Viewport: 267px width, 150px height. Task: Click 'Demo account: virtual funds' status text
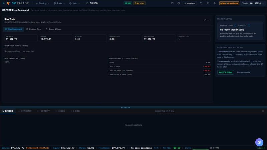pyautogui.click(x=37, y=148)
